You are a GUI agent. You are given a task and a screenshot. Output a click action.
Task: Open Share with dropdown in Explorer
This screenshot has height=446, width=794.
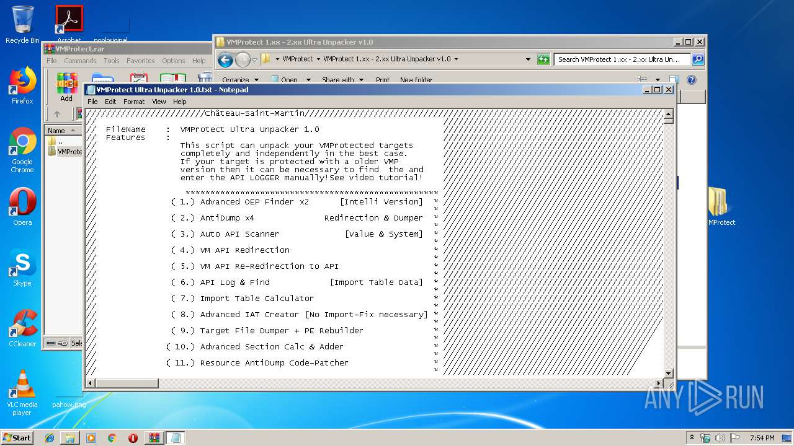(x=342, y=79)
